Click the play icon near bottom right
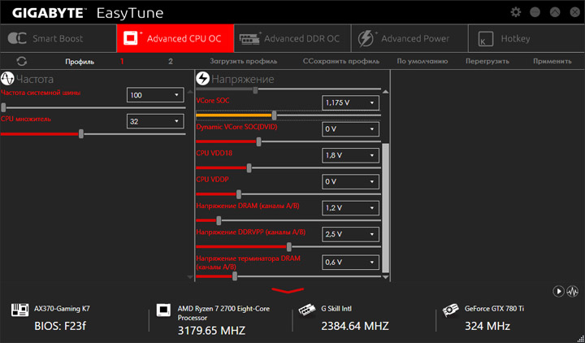The width and height of the screenshot is (585, 343). click(558, 291)
